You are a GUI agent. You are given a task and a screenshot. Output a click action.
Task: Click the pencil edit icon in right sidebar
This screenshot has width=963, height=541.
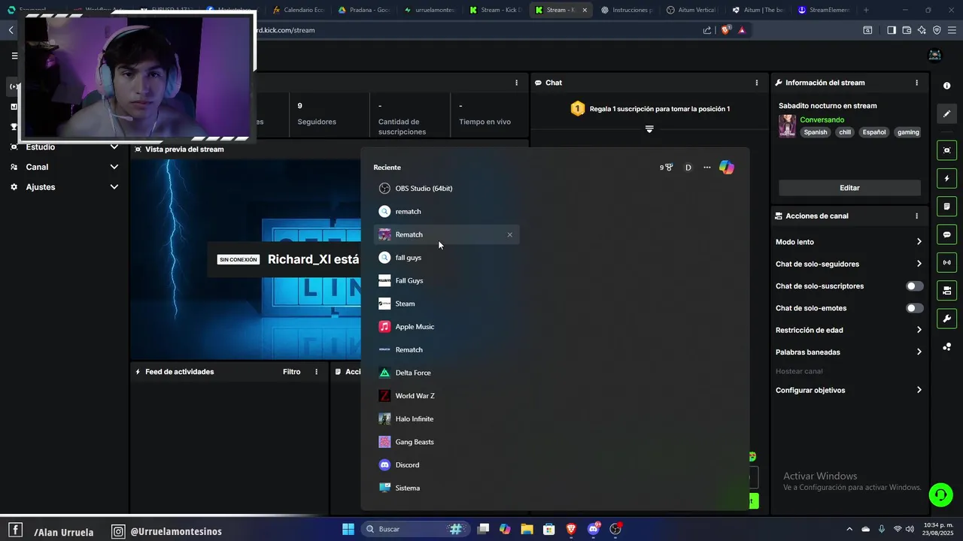(946, 114)
